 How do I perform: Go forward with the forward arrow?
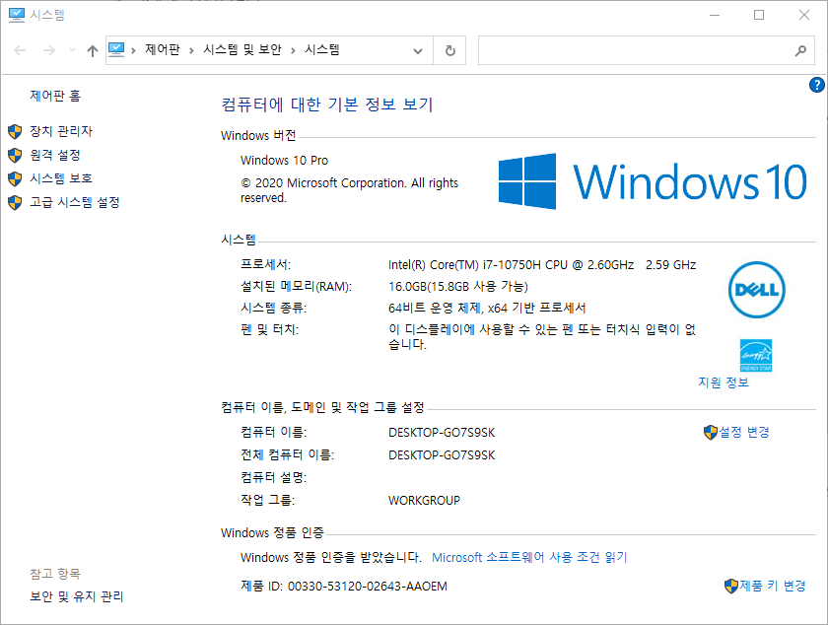point(48,50)
